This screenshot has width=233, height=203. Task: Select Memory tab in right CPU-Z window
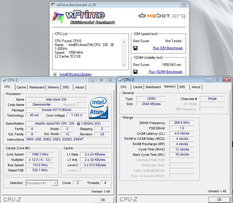click(170, 87)
